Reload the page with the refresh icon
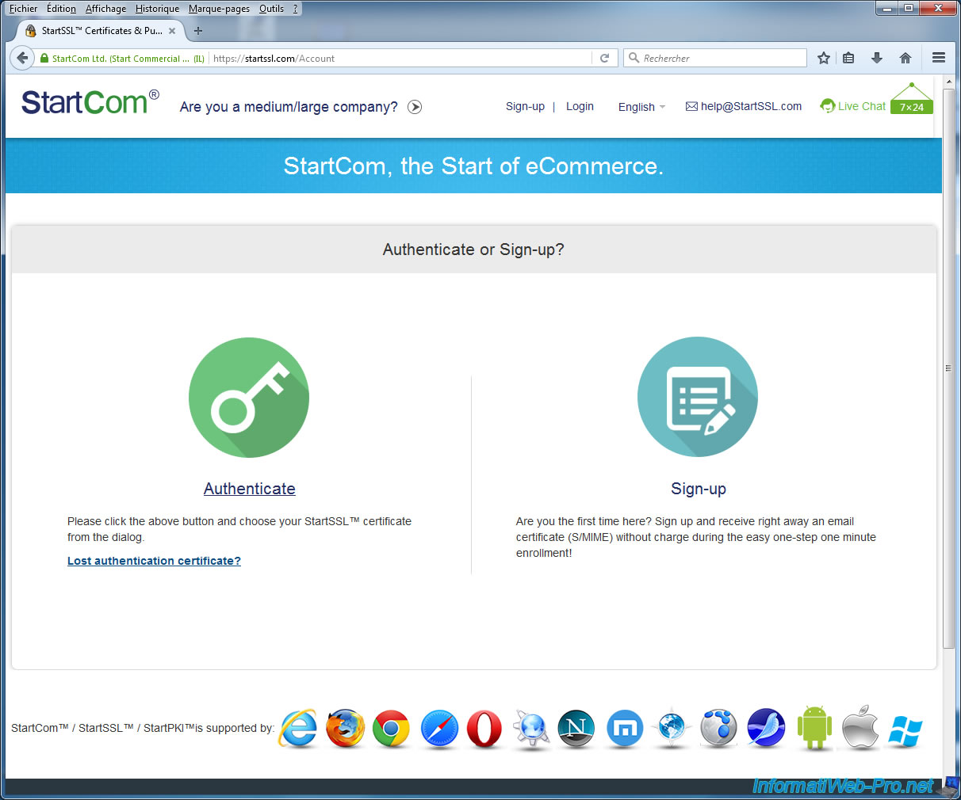961x800 pixels. tap(604, 58)
